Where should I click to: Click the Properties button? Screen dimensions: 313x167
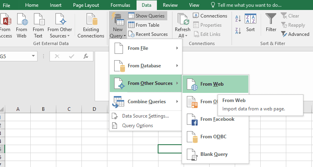point(208,25)
